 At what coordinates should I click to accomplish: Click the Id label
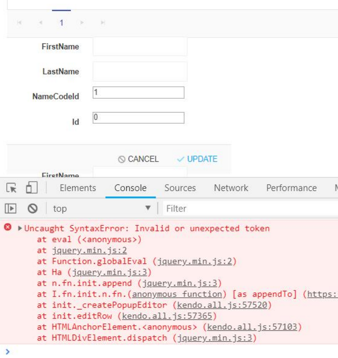(76, 122)
